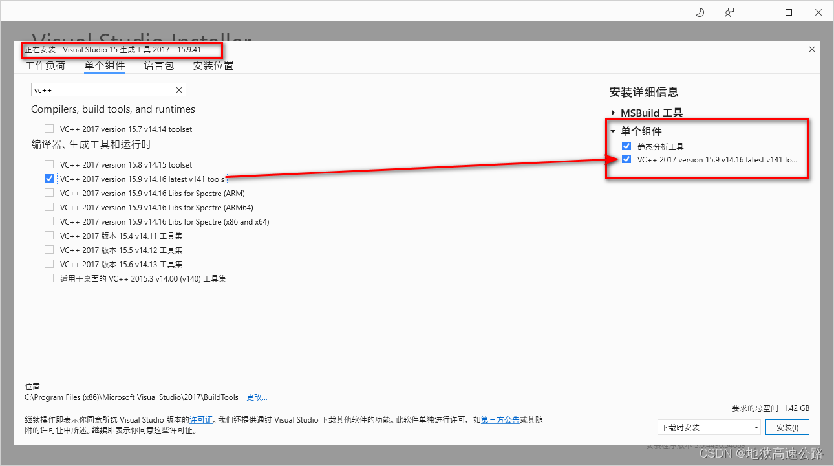The height and width of the screenshot is (466, 834).
Task: Expand the MSBuild 工具 node
Action: pos(613,113)
